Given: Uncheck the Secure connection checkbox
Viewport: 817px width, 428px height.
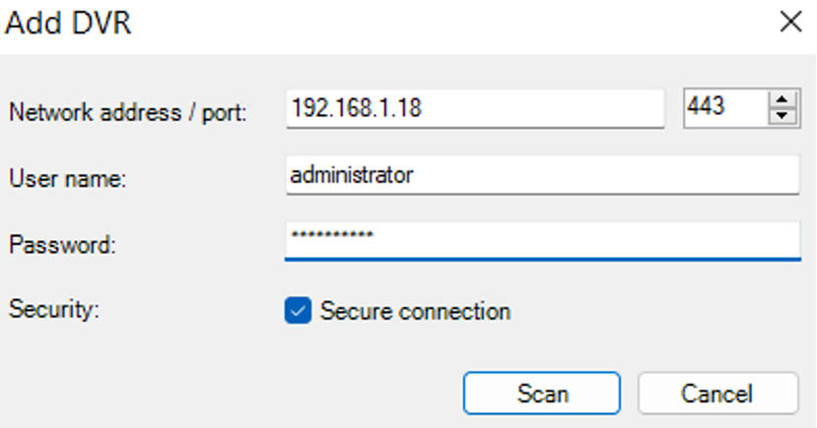Looking at the screenshot, I should point(298,311).
